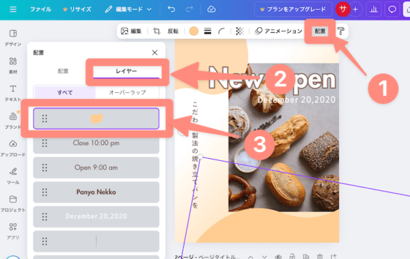The image size is (410, 259).
Task: Open the アップロード sidebar panel
Action: point(13,149)
